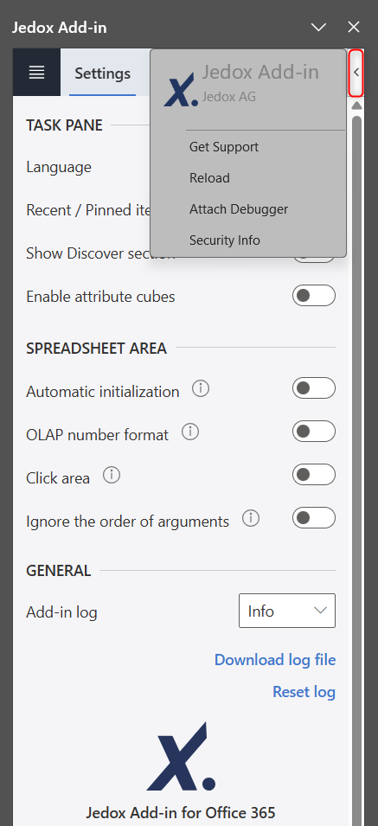Select the Settings tab
Viewport: 378px width, 826px height.
pyautogui.click(x=103, y=74)
